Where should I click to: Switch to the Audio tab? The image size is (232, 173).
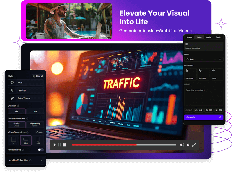click(x=209, y=37)
